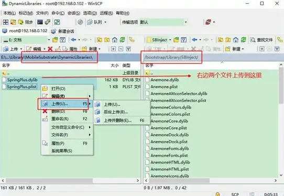Viewport: 284px width, 196px height.
Task: Open the 本地(L) menu
Action: click(x=9, y=13)
